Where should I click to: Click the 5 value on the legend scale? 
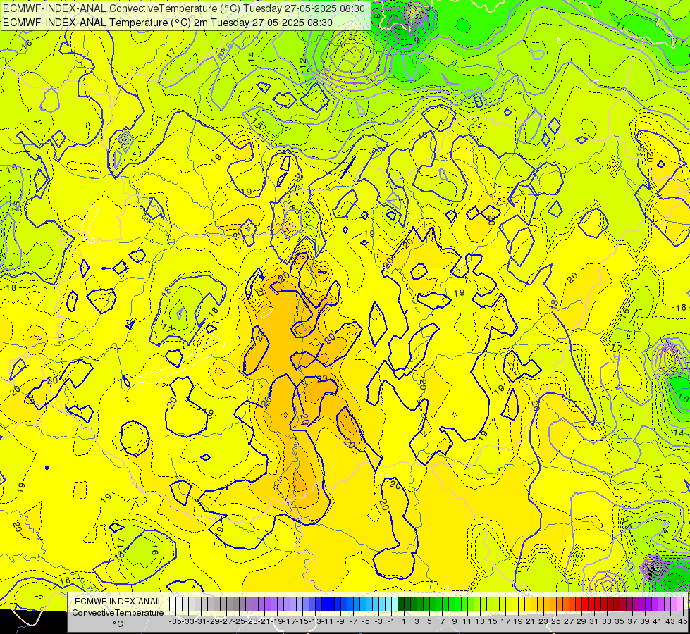click(x=429, y=621)
